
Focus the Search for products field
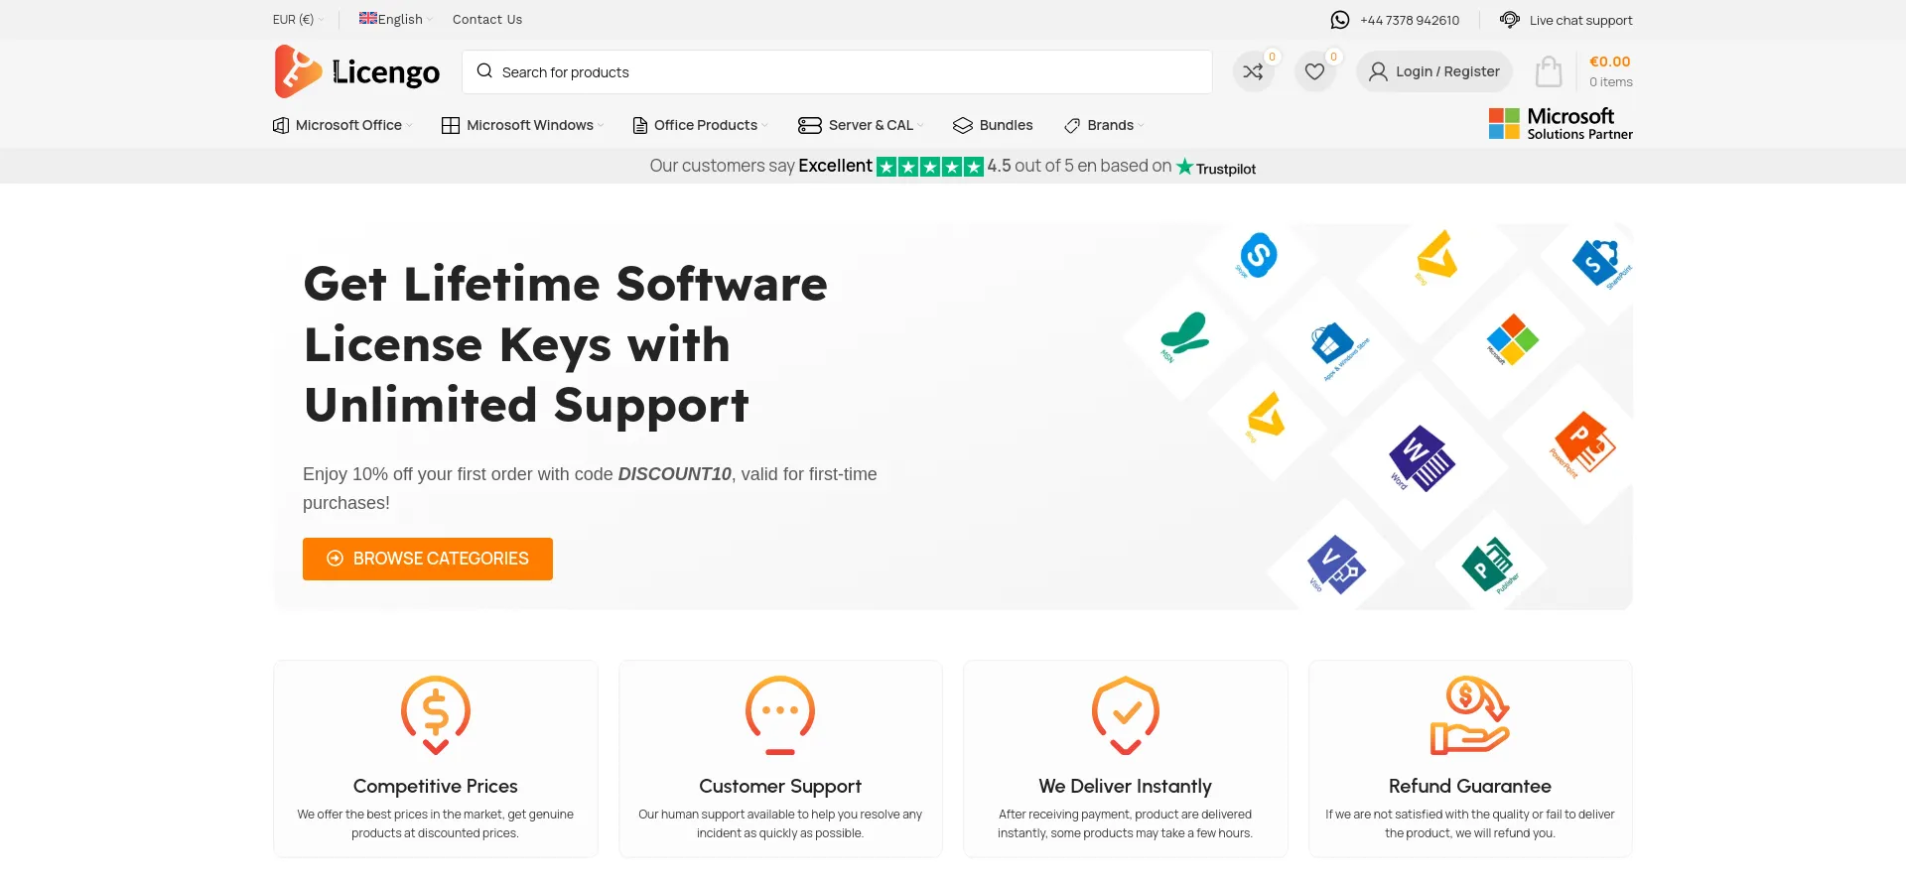click(x=837, y=71)
